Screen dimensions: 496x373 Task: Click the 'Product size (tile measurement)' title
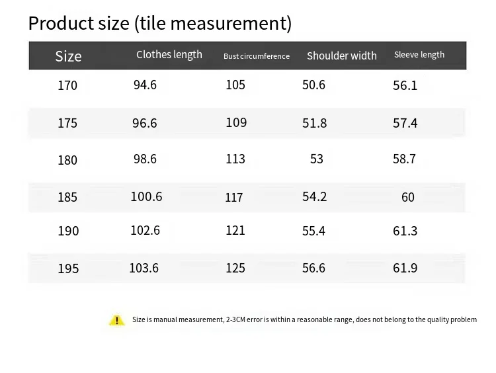click(159, 23)
